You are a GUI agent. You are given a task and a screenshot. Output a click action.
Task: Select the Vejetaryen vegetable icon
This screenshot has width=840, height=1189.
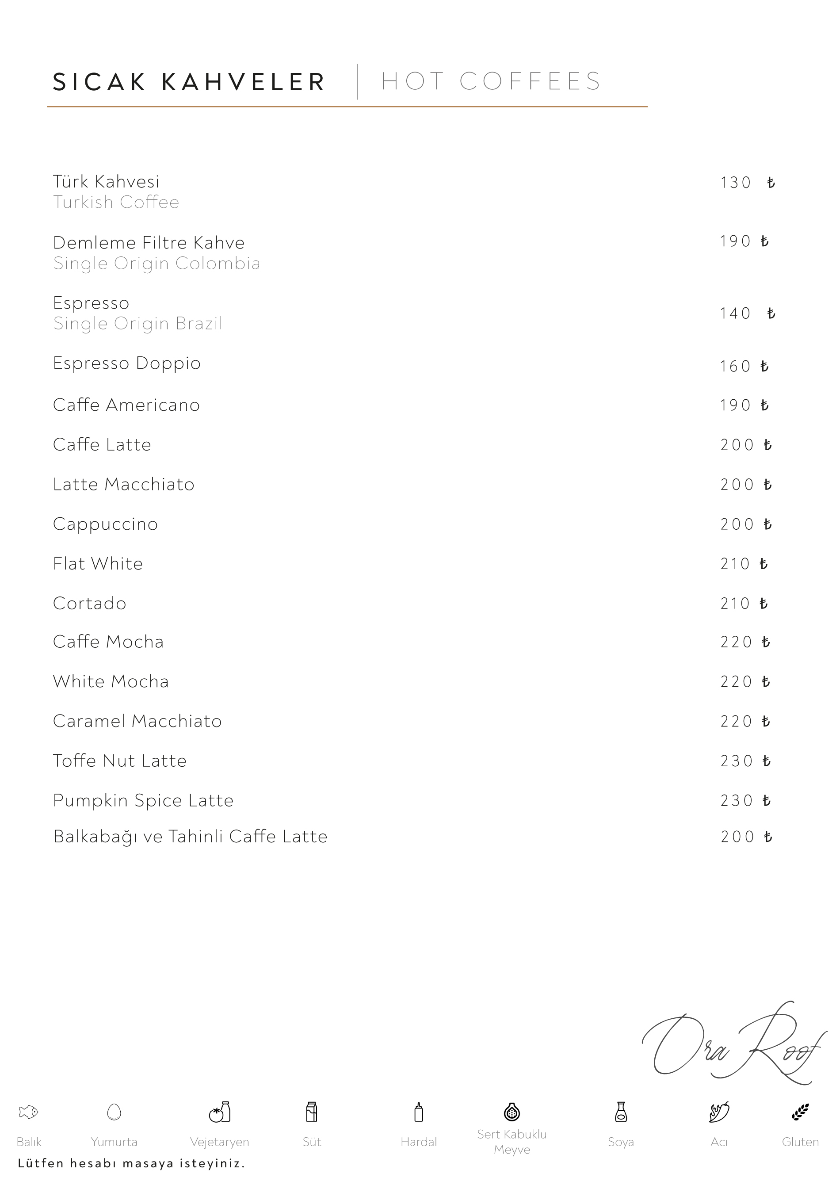tap(220, 1112)
